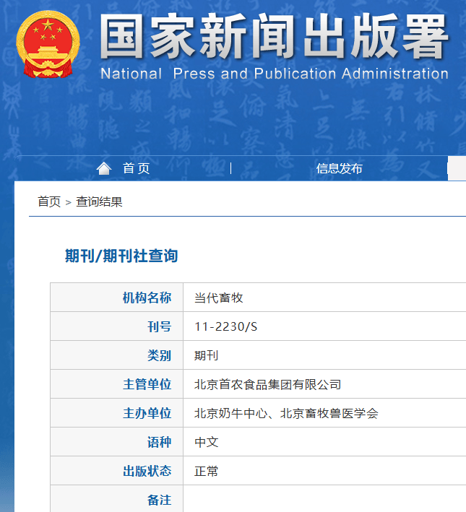Select the 语种 label cell
This screenshot has height=512, width=466.
[x=116, y=442]
